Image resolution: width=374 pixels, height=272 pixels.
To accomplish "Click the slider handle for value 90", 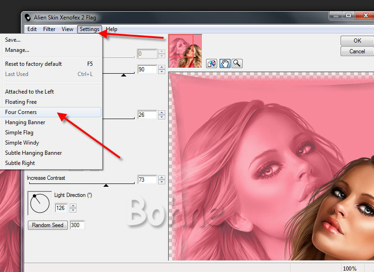I will 123,75.
